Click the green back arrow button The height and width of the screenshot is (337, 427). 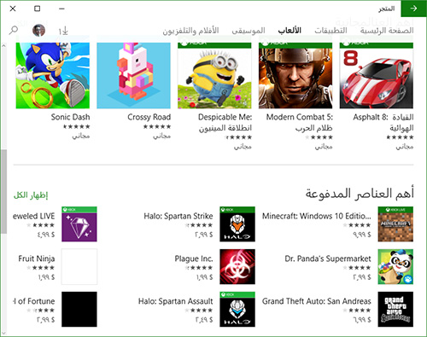[413, 9]
